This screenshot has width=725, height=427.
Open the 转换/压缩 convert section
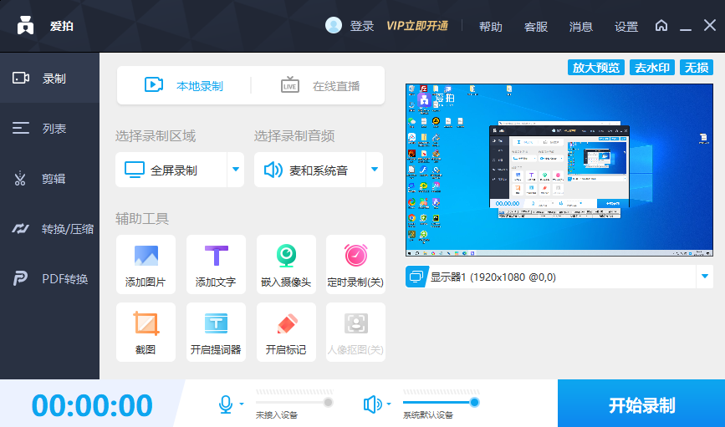click(49, 228)
